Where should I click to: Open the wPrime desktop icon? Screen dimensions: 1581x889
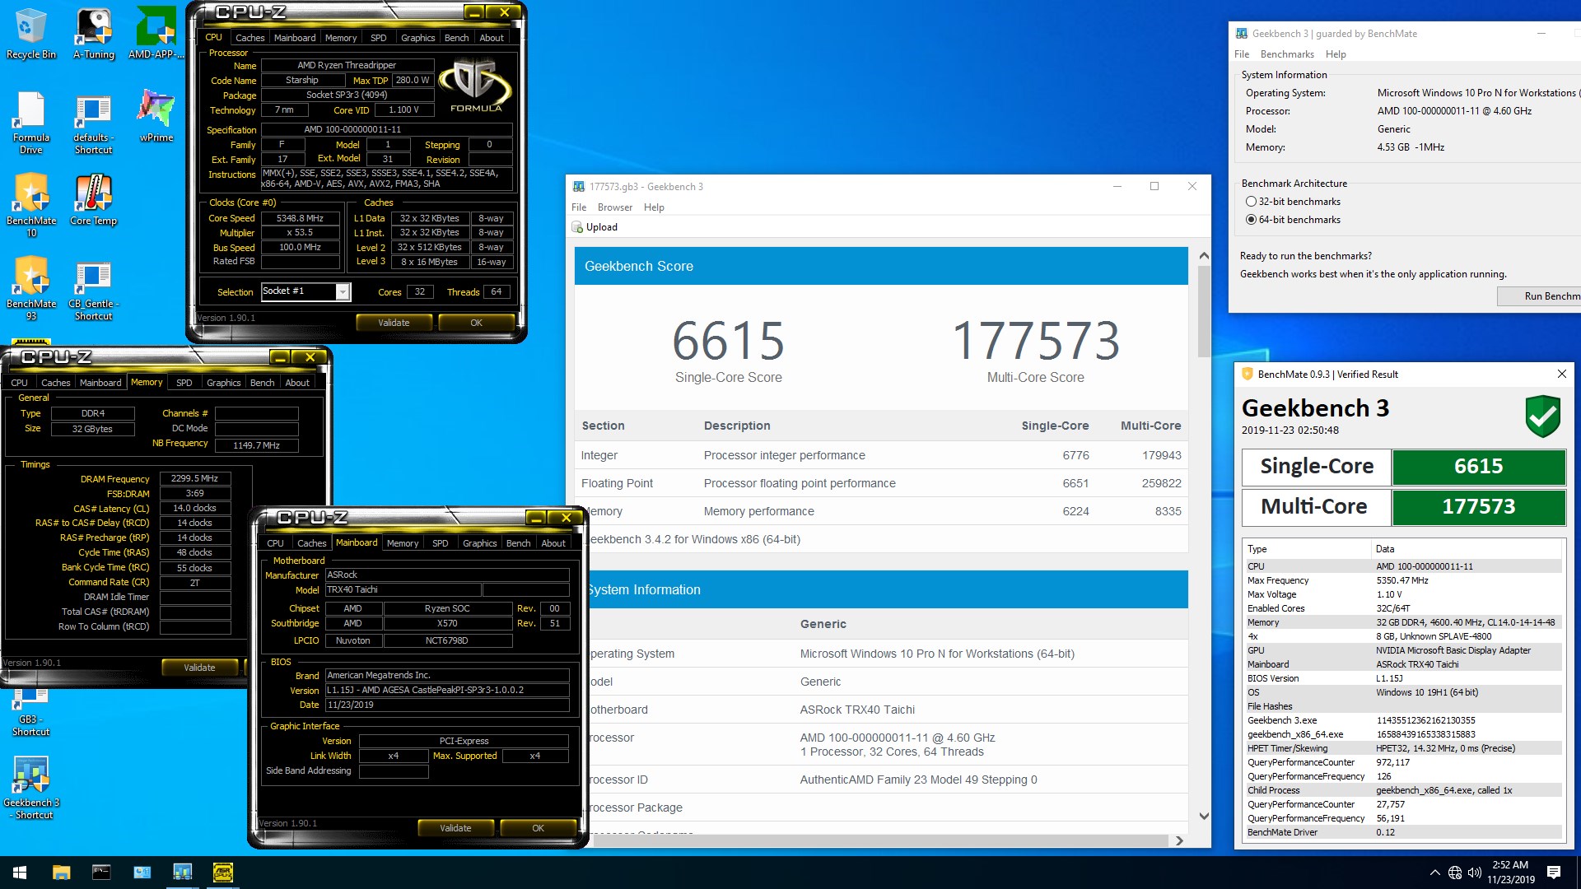156,116
